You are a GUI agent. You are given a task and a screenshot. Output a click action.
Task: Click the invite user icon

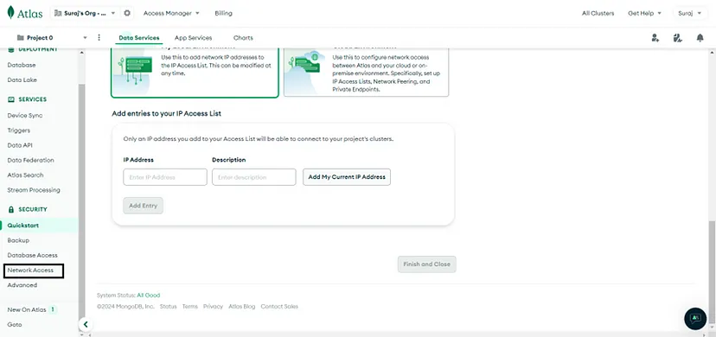[655, 38]
